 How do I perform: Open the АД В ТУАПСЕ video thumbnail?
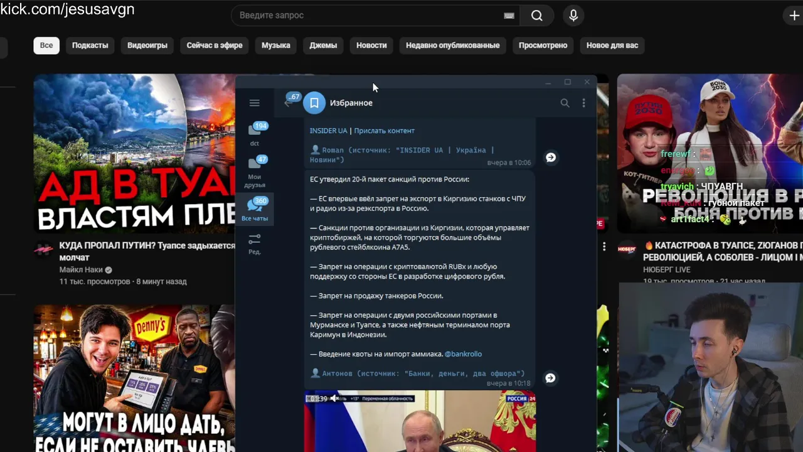pyautogui.click(x=134, y=153)
